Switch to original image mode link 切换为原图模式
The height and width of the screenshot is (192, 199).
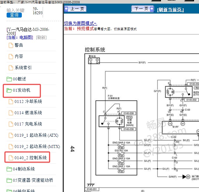(80, 23)
